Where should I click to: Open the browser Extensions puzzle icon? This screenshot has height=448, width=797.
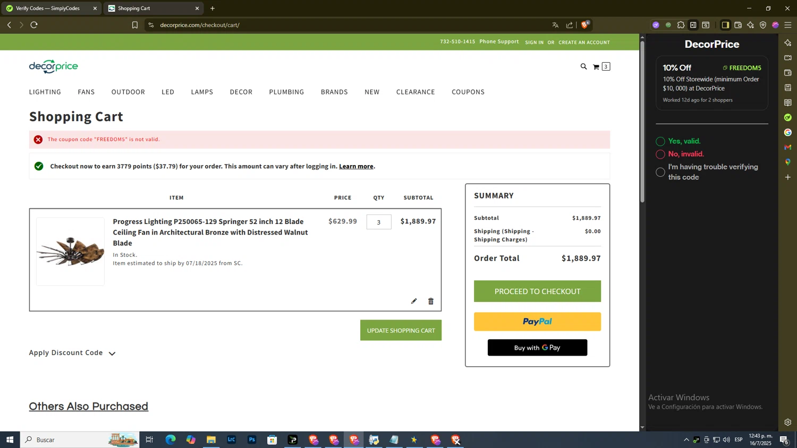click(681, 25)
